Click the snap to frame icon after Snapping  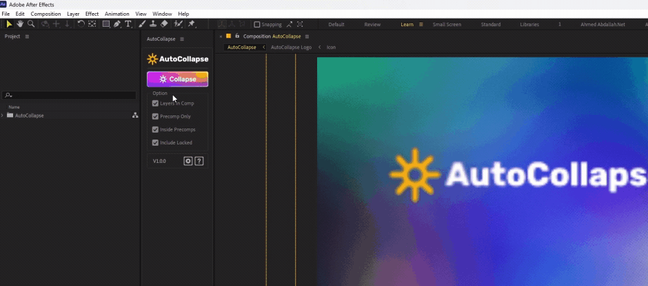click(x=300, y=24)
